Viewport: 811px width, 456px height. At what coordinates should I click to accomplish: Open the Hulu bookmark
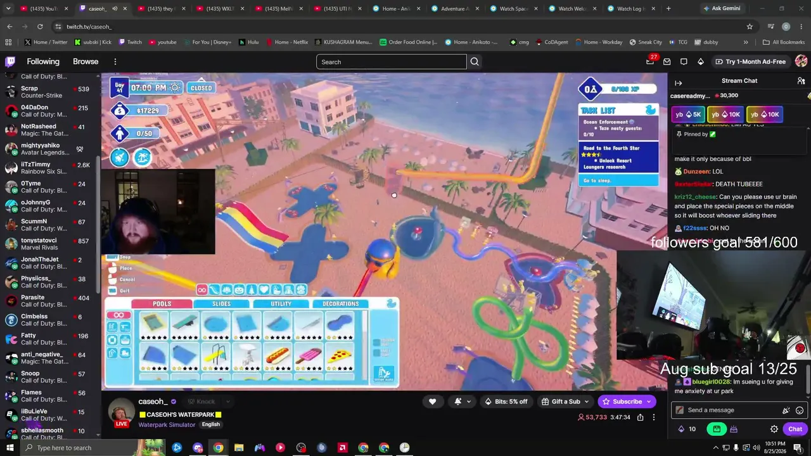pos(249,42)
